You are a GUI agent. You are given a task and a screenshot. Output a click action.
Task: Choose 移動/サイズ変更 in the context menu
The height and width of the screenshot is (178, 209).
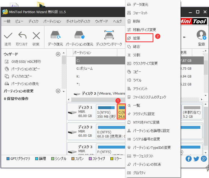tap(153, 30)
